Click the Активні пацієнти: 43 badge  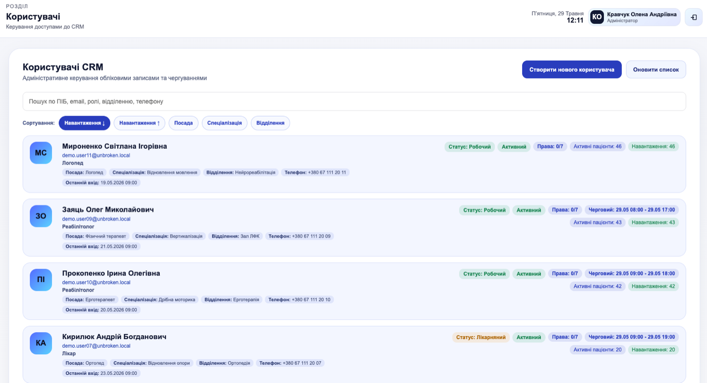598,223
